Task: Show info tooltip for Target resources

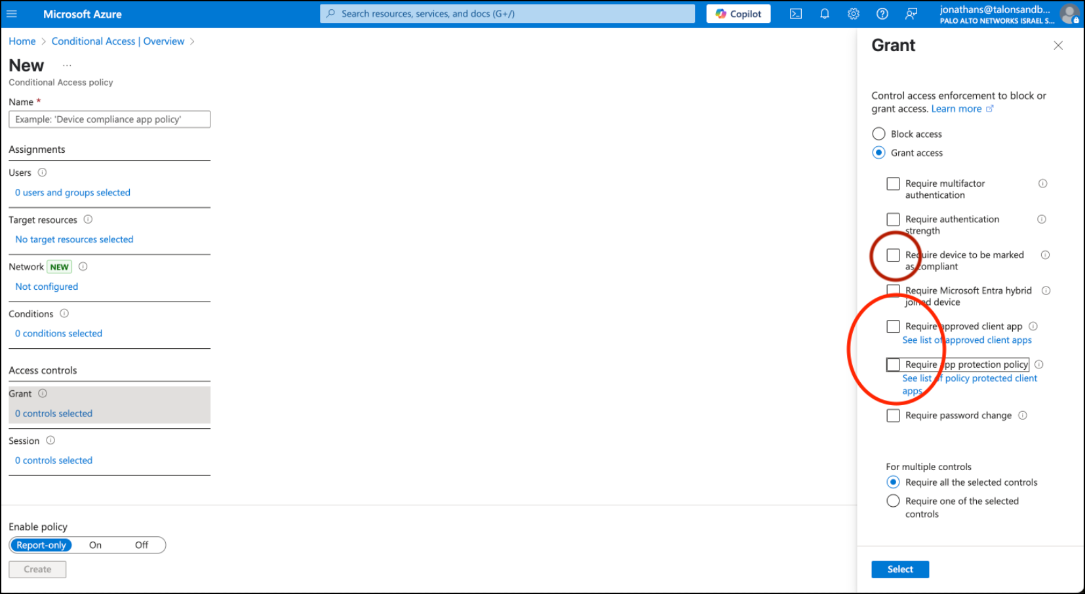Action: (88, 220)
